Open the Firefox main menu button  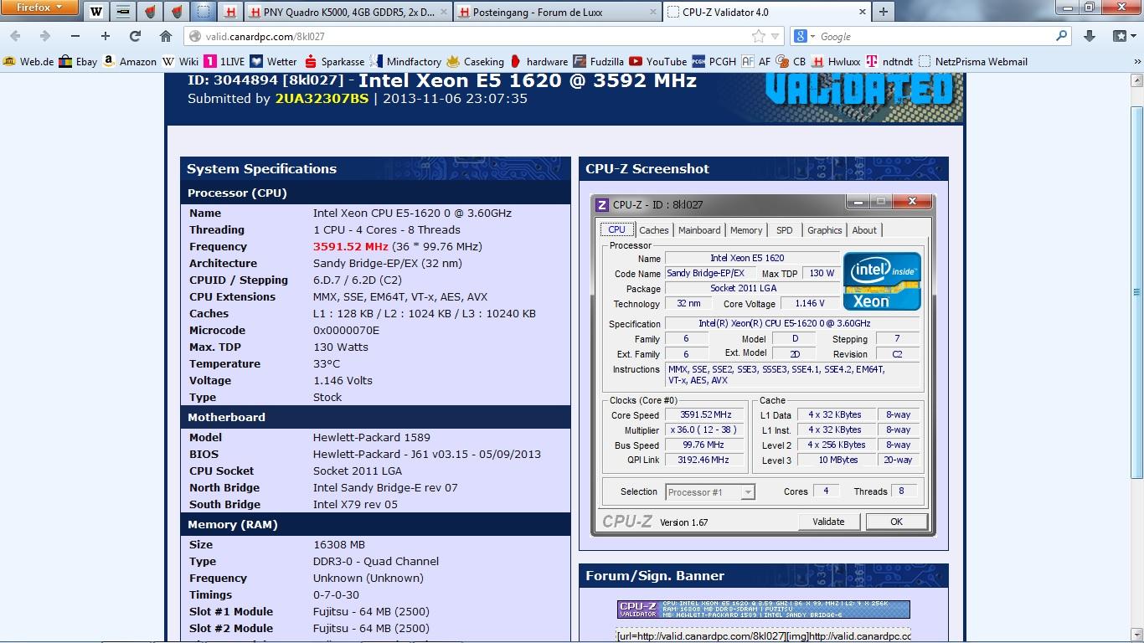pyautogui.click(x=39, y=8)
